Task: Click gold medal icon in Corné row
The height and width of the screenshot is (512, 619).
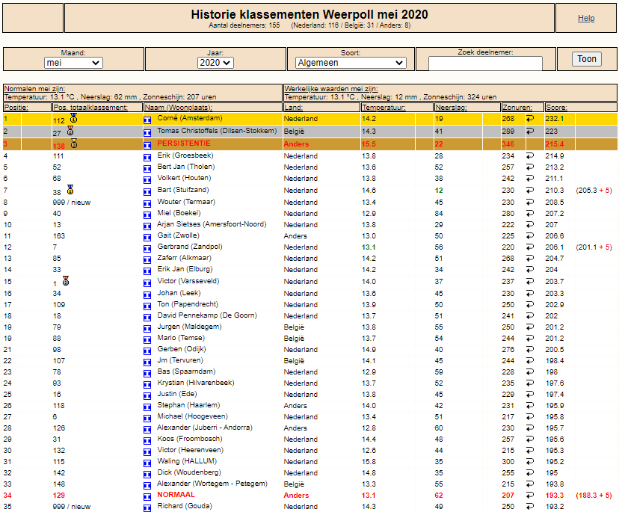Action: (73, 117)
